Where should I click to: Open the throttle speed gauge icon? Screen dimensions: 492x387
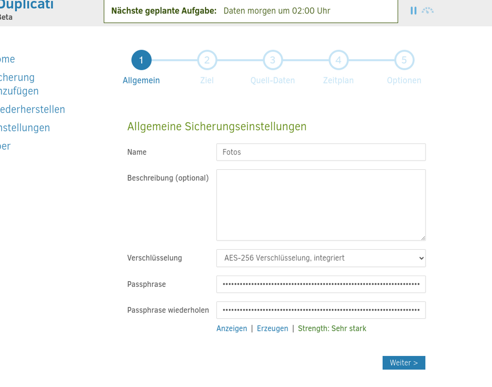[x=428, y=11]
